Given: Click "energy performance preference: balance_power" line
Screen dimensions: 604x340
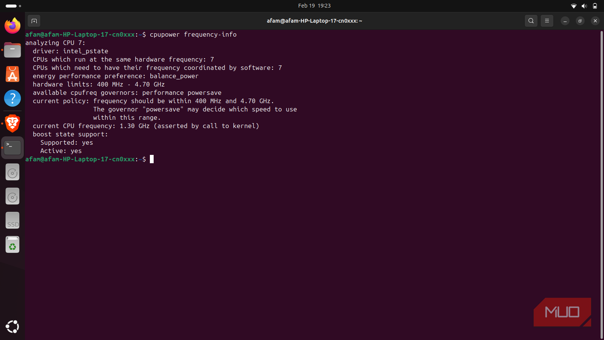Looking at the screenshot, I should point(116,76).
